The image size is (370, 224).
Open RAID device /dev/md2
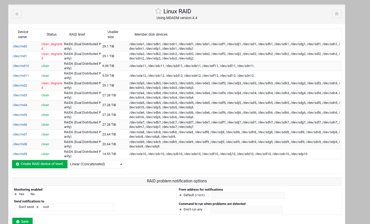click(x=20, y=86)
